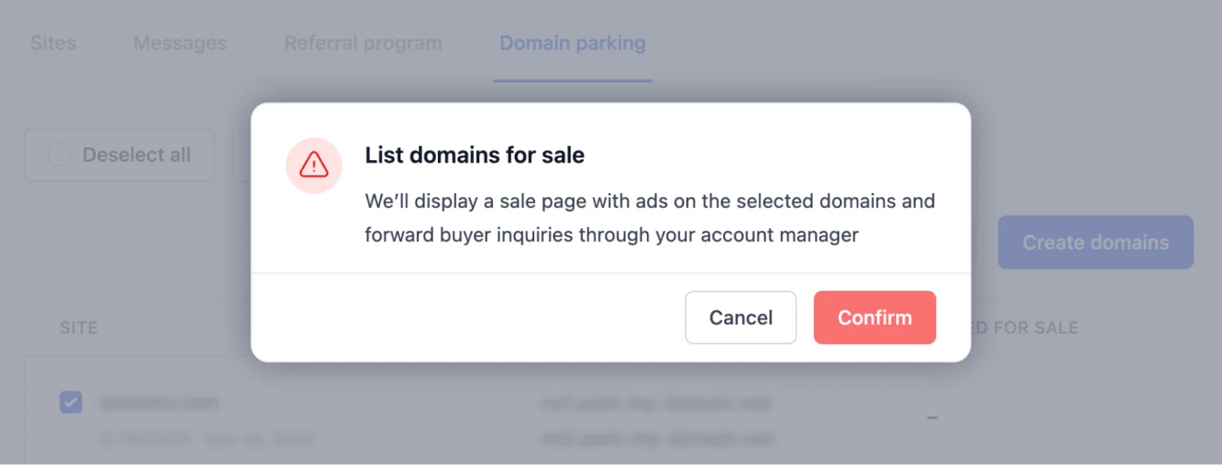Click the red warning triangle icon
1222x465 pixels.
[x=314, y=165]
